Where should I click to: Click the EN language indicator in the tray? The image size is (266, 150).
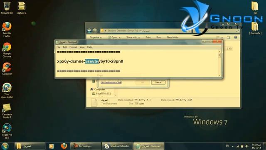coord(227,146)
